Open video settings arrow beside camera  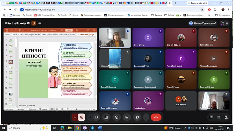tap(90, 117)
